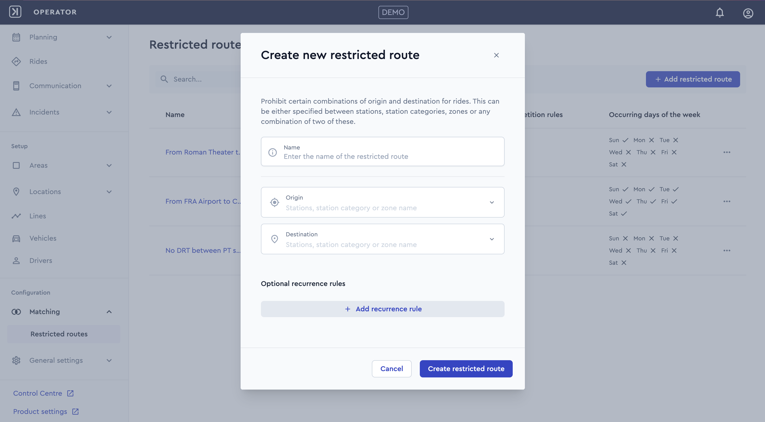Click the Vehicles car icon
The image size is (765, 422).
point(16,238)
